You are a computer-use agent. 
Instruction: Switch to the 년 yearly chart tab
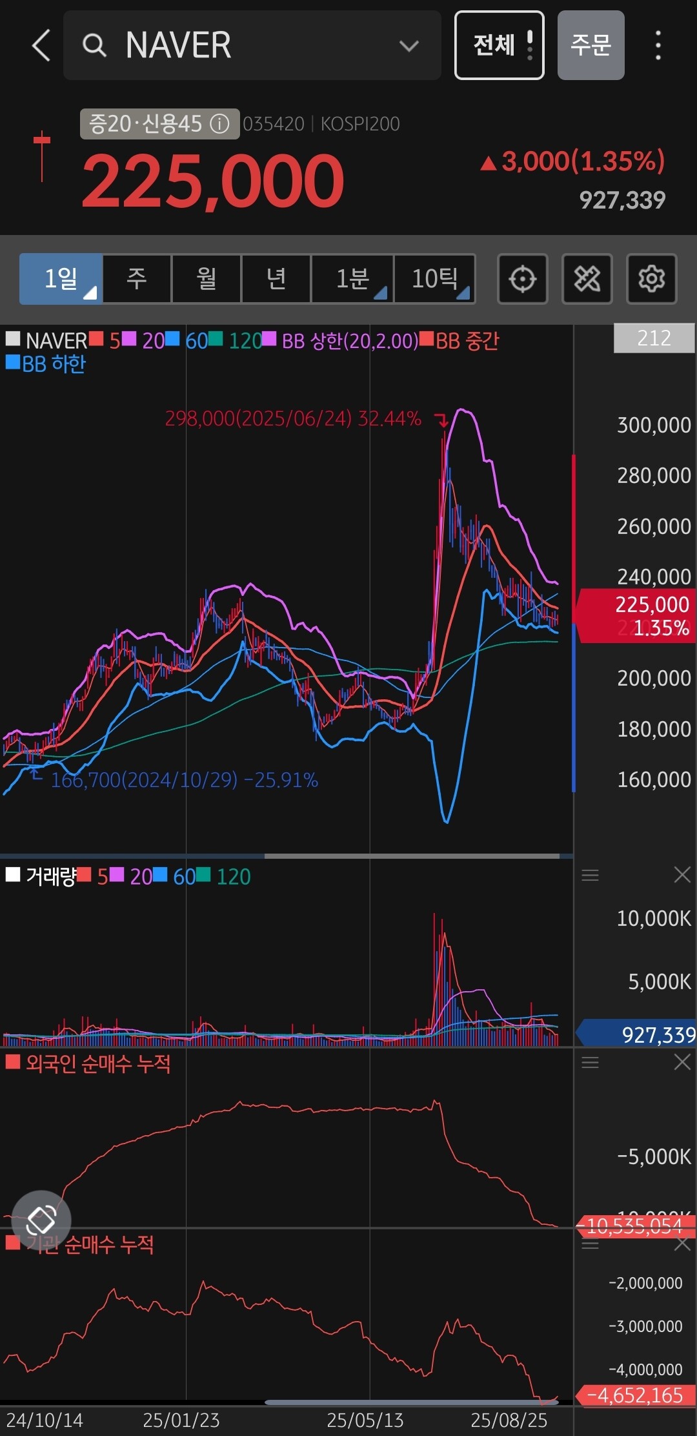click(276, 279)
